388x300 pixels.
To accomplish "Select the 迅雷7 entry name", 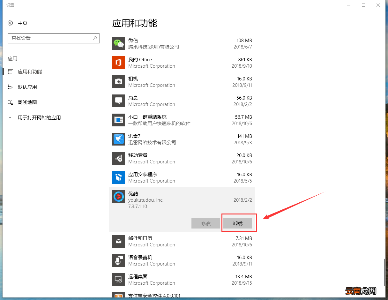I will pyautogui.click(x=134, y=136).
